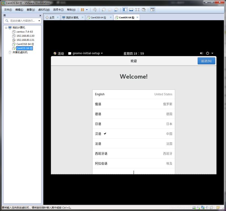
Task: Open the dropdown arrow beside the pause button
Action: [87, 10]
